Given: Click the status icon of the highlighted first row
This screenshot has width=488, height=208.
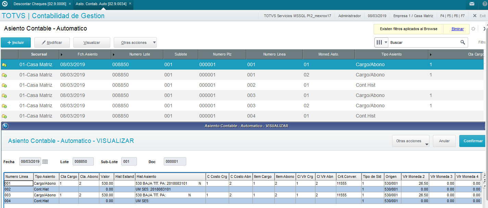Looking at the screenshot, I should tap(4, 65).
